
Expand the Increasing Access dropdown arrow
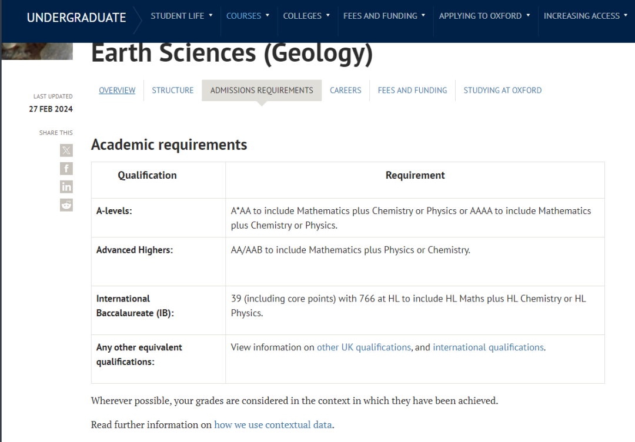(x=626, y=16)
